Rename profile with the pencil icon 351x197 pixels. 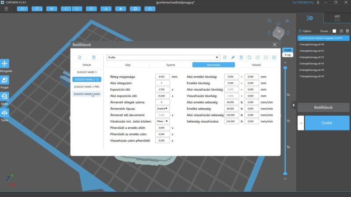233,57
